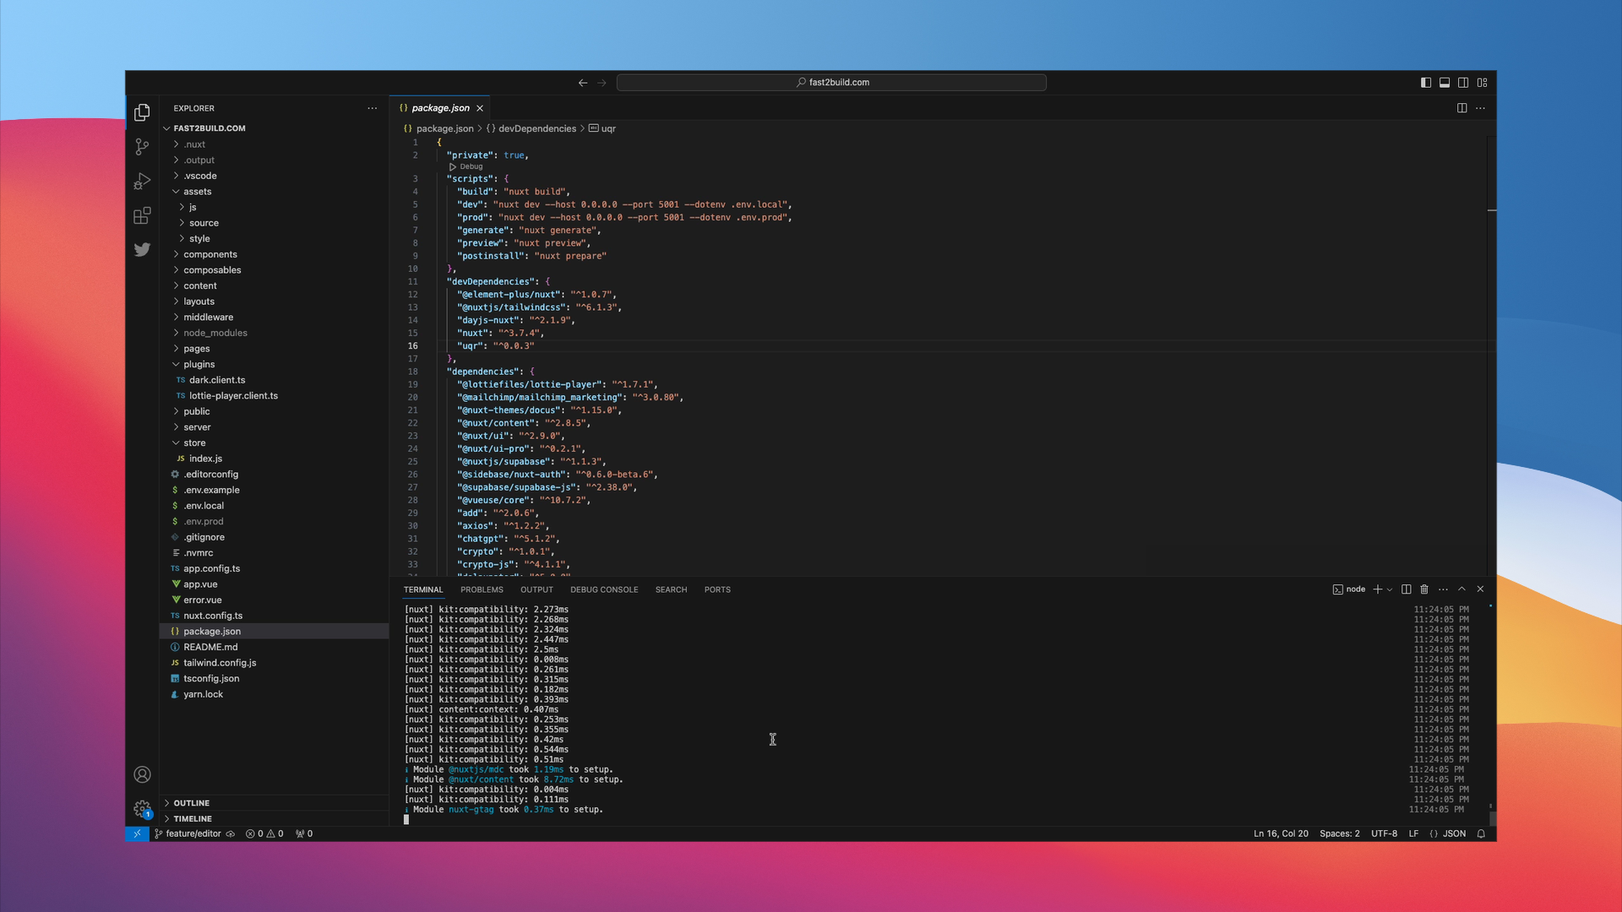
Task: Collapse the store folder
Action: (274, 442)
